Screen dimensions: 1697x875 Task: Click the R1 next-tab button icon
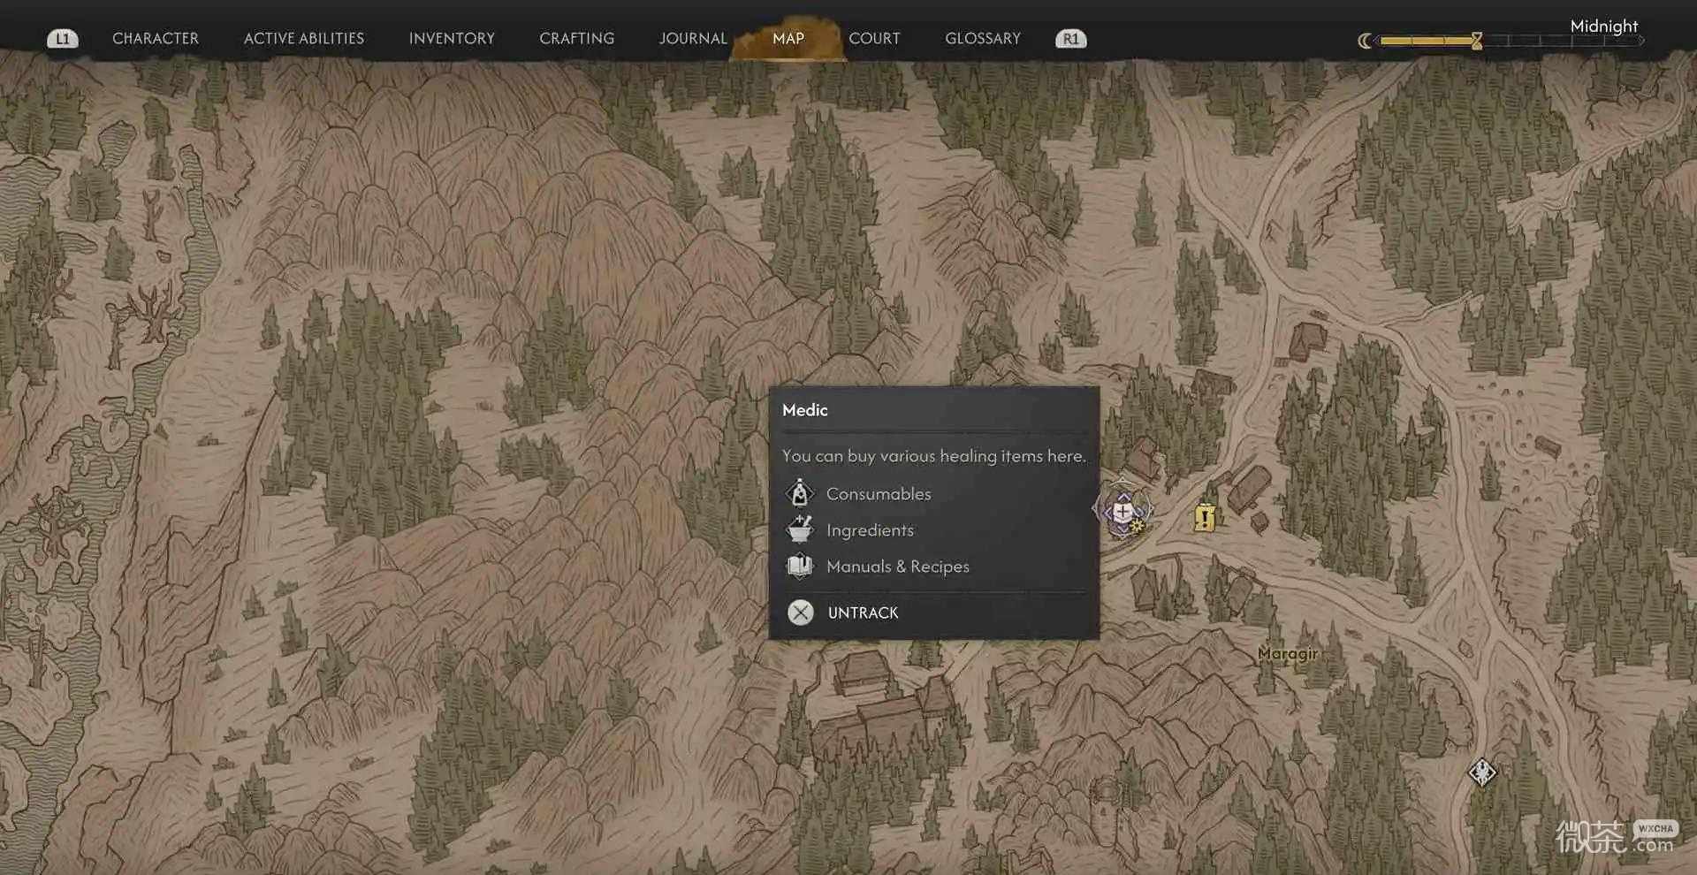[x=1070, y=39]
